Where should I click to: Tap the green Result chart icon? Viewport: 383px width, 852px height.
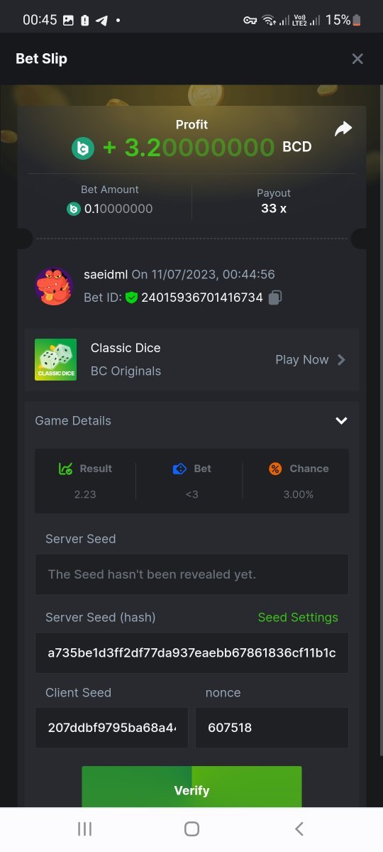[66, 469]
